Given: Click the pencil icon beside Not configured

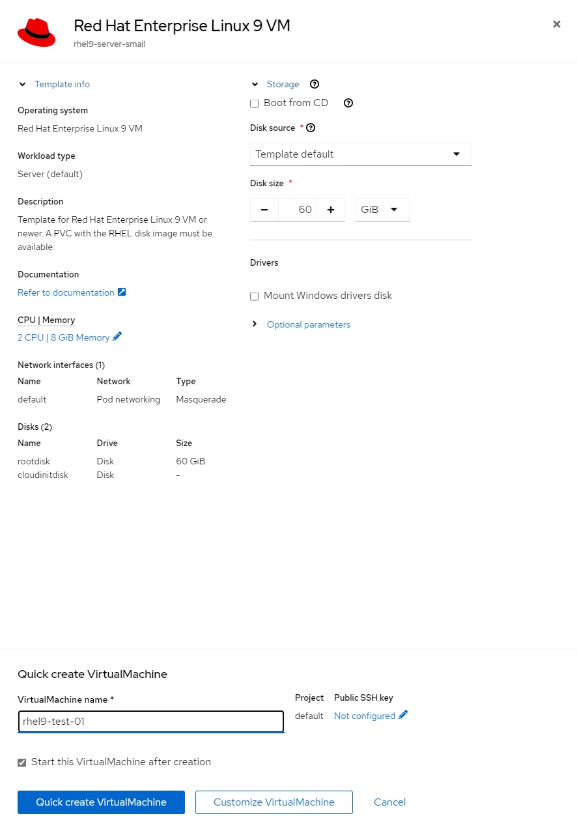Looking at the screenshot, I should (x=403, y=715).
